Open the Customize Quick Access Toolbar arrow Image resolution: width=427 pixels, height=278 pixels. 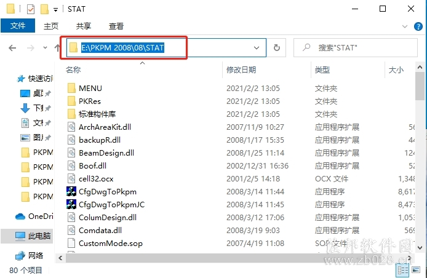point(55,10)
